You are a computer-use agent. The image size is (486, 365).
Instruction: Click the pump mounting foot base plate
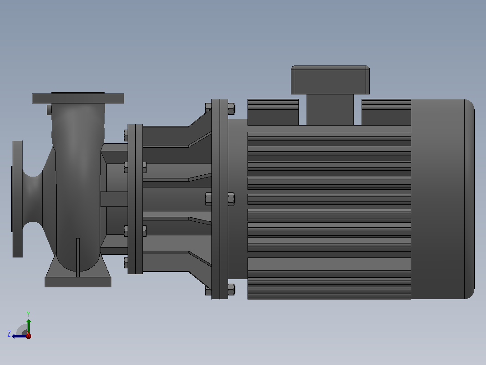(x=78, y=282)
